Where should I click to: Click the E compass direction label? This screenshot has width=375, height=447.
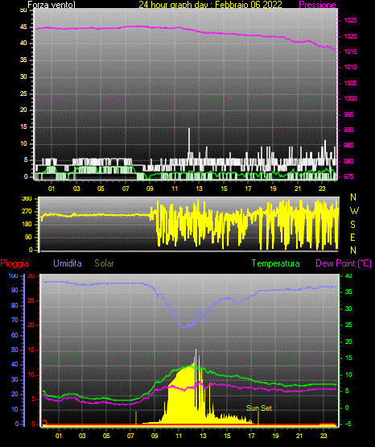point(352,237)
